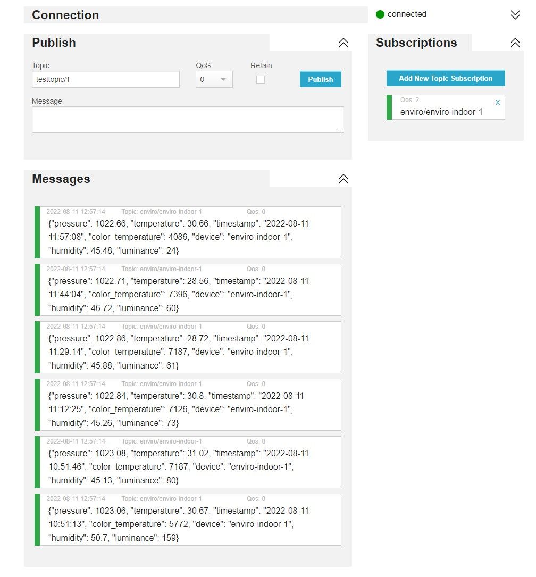Screen dimensions: 536x577
Task: Click Add New Topic Subscription
Action: pos(446,78)
